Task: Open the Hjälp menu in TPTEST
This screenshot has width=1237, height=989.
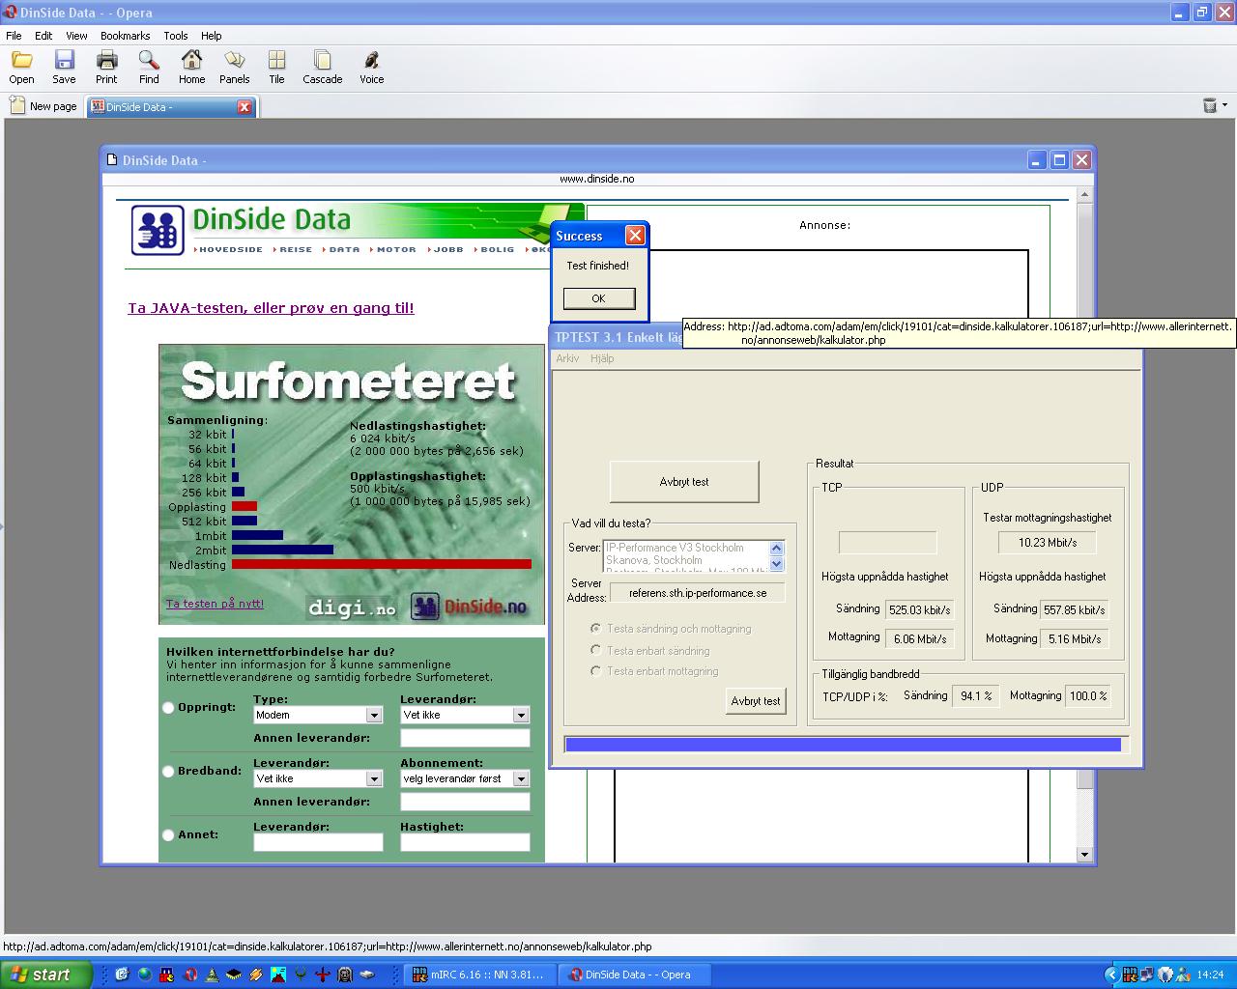Action: (602, 358)
